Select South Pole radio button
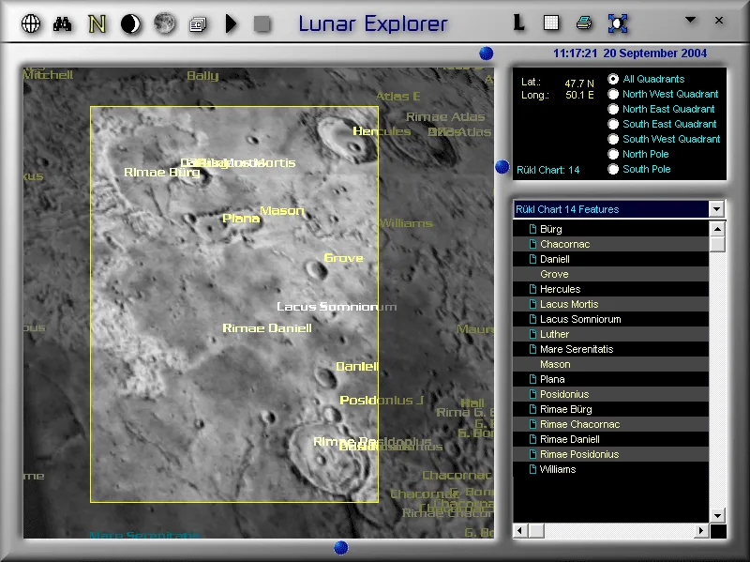 [x=613, y=169]
